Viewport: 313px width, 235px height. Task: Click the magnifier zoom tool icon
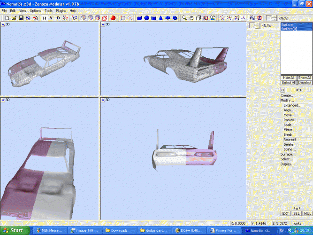click(184, 18)
